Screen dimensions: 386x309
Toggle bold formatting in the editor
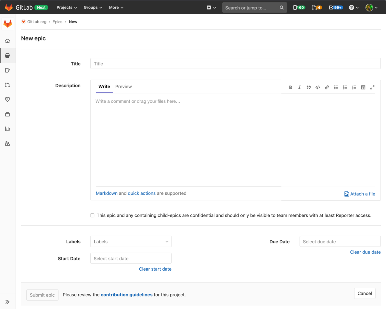click(x=290, y=87)
